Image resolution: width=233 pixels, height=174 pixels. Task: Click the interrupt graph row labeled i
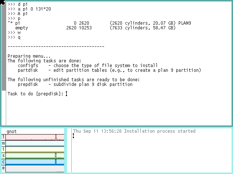pyautogui.click(x=35, y=149)
